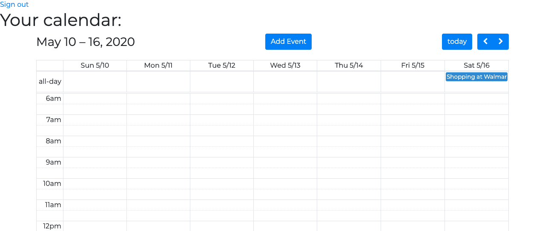Advance to next week with right chevron
The height and width of the screenshot is (231, 545).
[x=501, y=42]
